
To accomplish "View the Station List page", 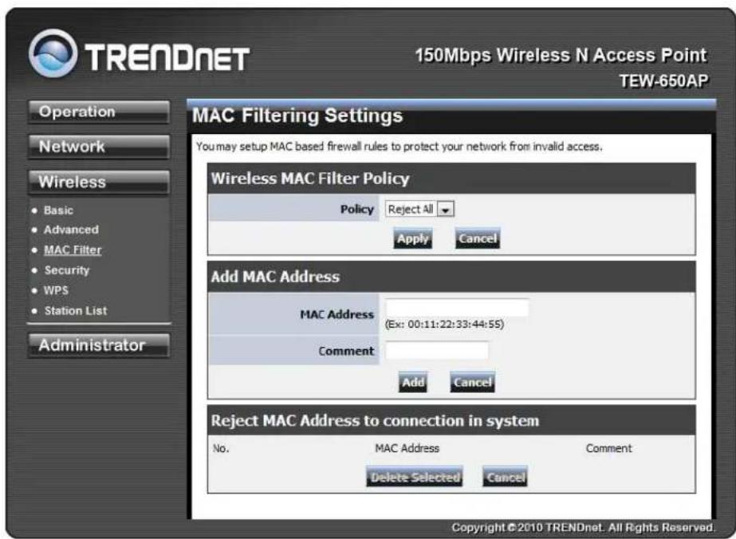I will 76,311.
